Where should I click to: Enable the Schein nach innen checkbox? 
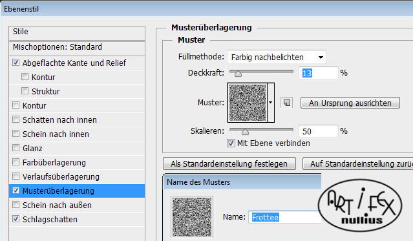click(16, 134)
